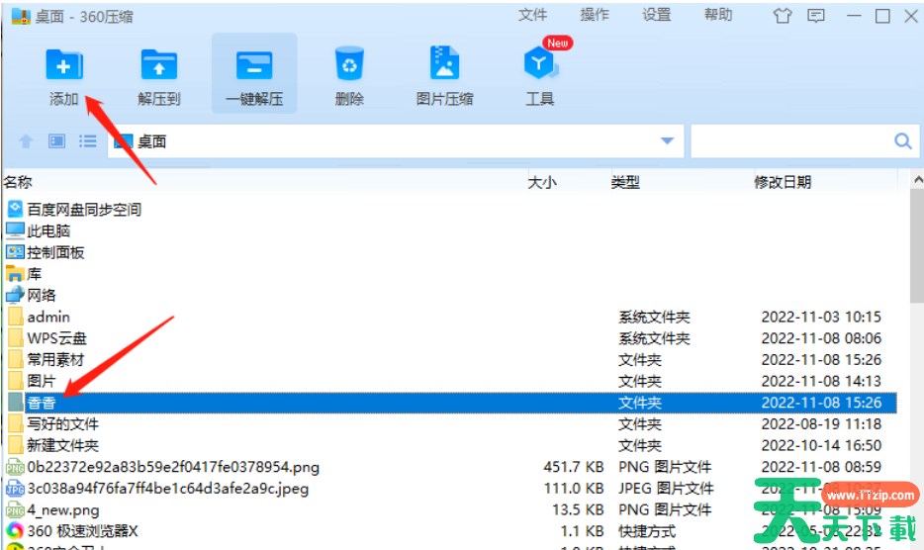Sort by 修改日期 column header
The height and width of the screenshot is (550, 924).
[x=783, y=182]
